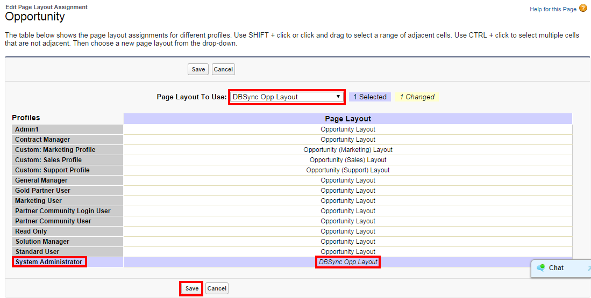Click the top Save button

pyautogui.click(x=198, y=69)
